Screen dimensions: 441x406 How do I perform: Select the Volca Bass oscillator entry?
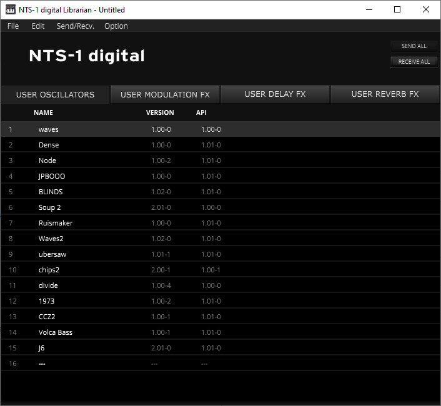tap(220, 332)
